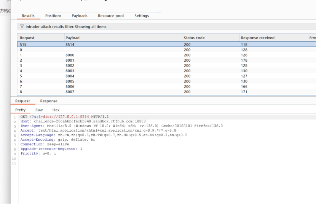Sort by Status code column header

pos(211,38)
